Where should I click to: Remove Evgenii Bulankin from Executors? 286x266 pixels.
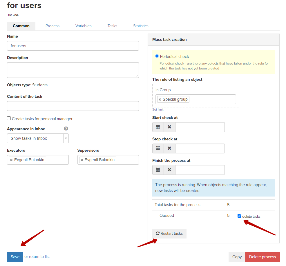[x=11, y=160]
